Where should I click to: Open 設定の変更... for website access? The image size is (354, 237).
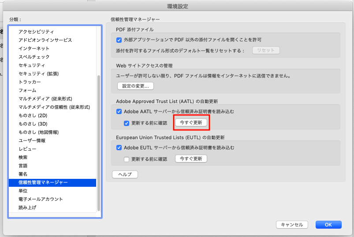tap(135, 86)
